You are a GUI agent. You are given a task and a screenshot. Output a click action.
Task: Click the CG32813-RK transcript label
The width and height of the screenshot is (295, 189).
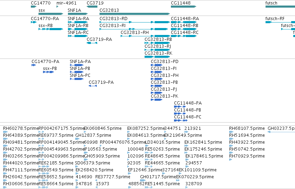coord(158,53)
